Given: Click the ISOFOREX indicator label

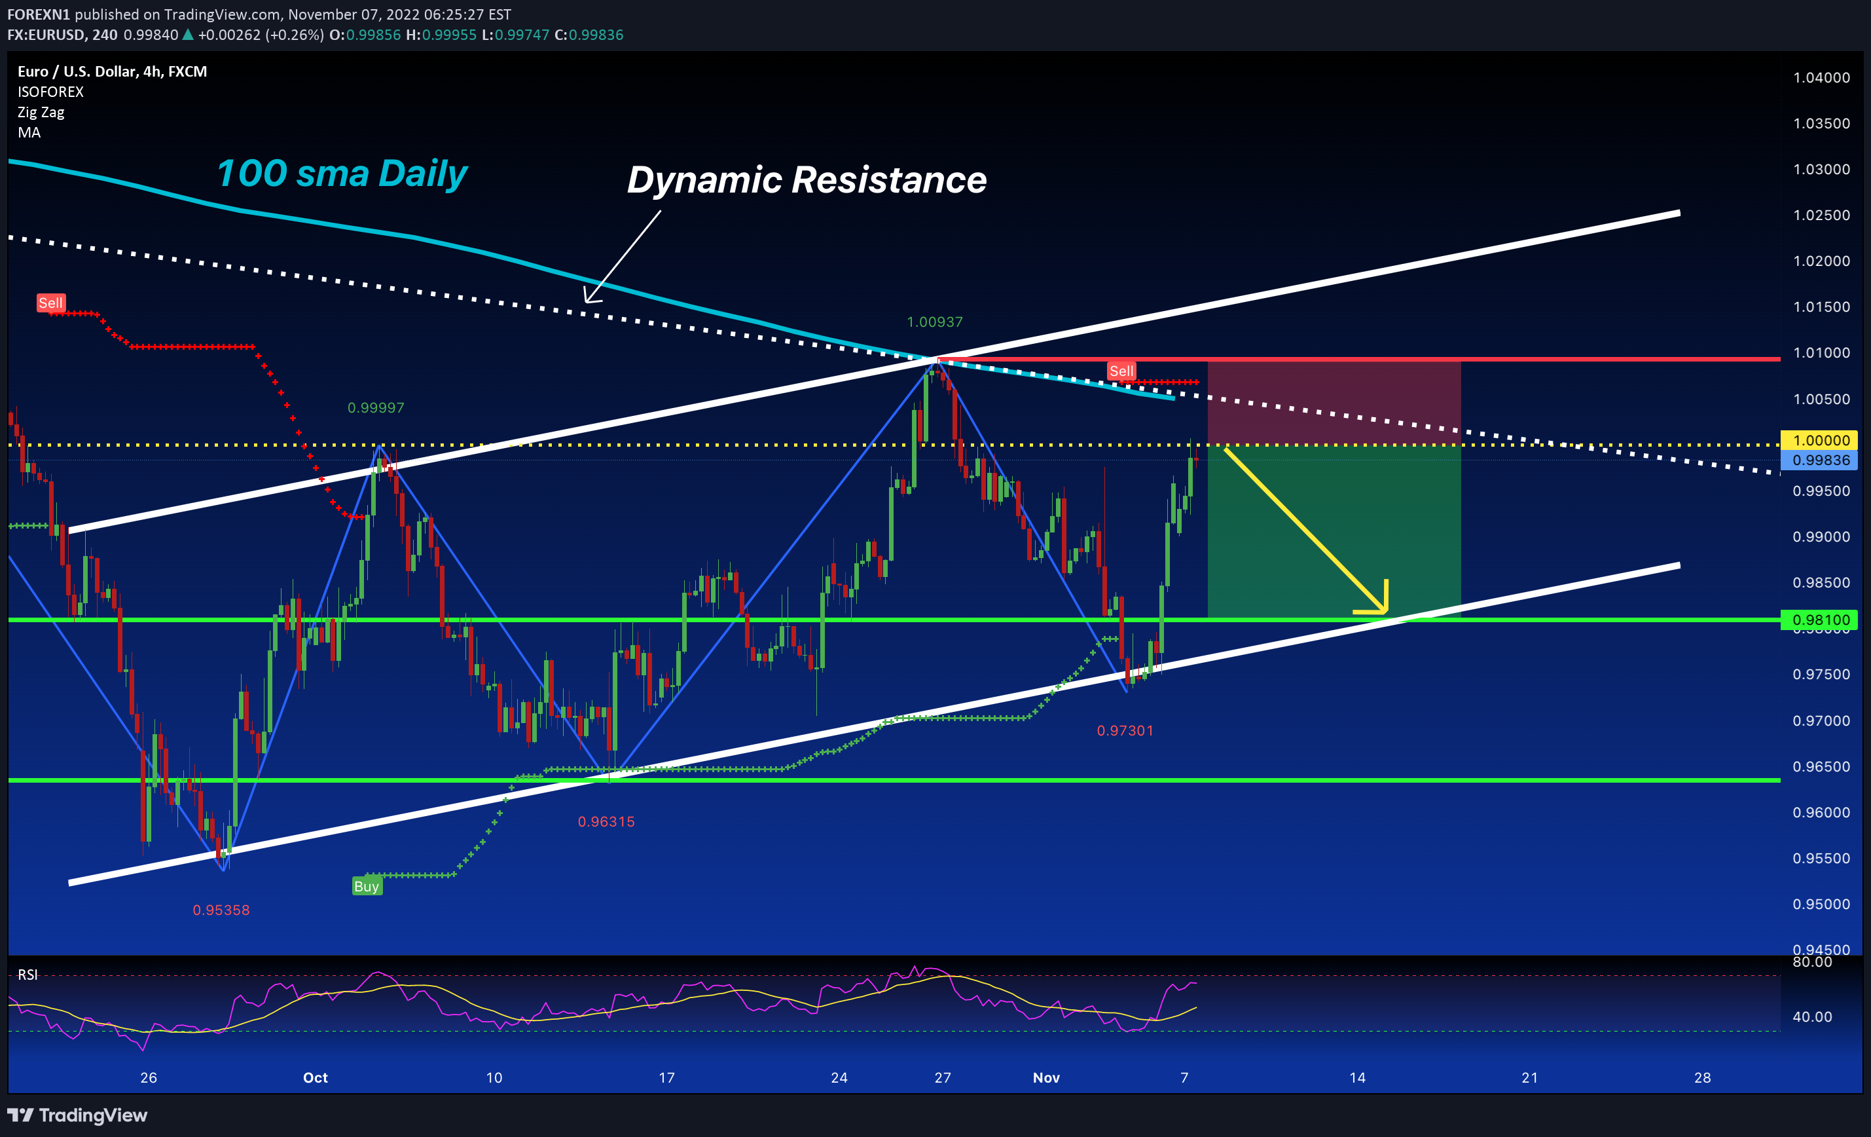Looking at the screenshot, I should 51,92.
